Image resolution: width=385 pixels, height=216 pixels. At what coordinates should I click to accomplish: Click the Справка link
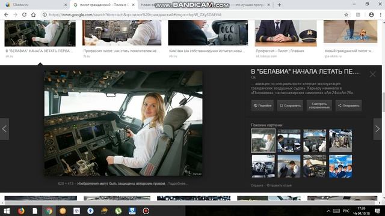[257, 185]
